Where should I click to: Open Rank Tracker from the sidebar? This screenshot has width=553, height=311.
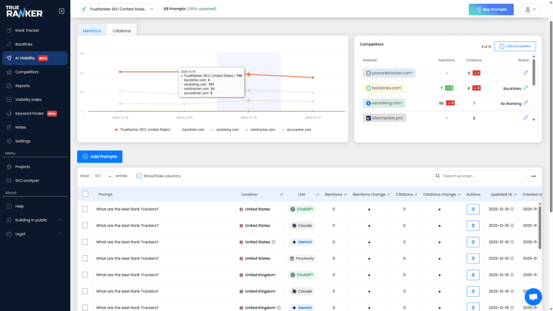(27, 30)
